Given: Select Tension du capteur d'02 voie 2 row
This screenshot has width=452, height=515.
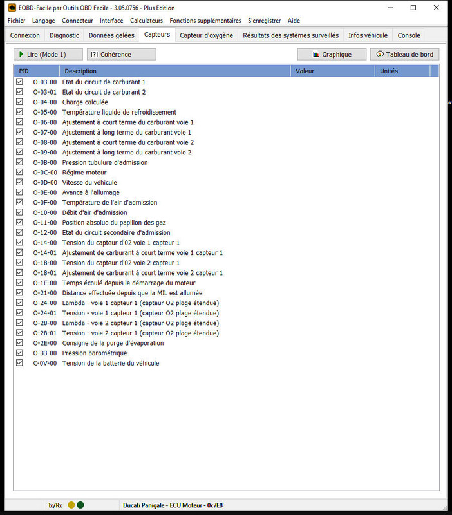Looking at the screenshot, I should (x=226, y=263).
